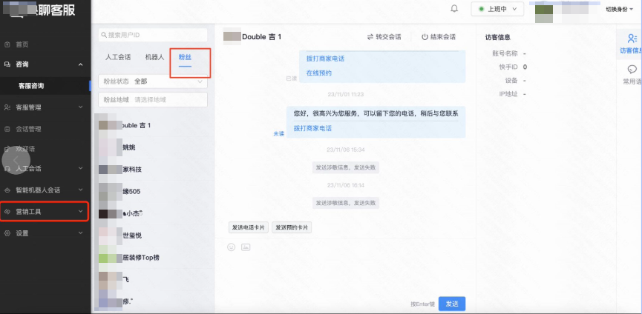Switch to the 机器人 tab
The height and width of the screenshot is (314, 642).
pos(154,56)
